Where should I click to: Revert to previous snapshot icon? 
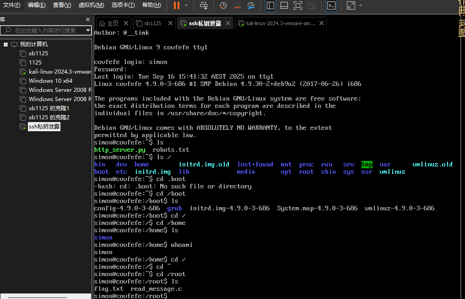point(237,5)
